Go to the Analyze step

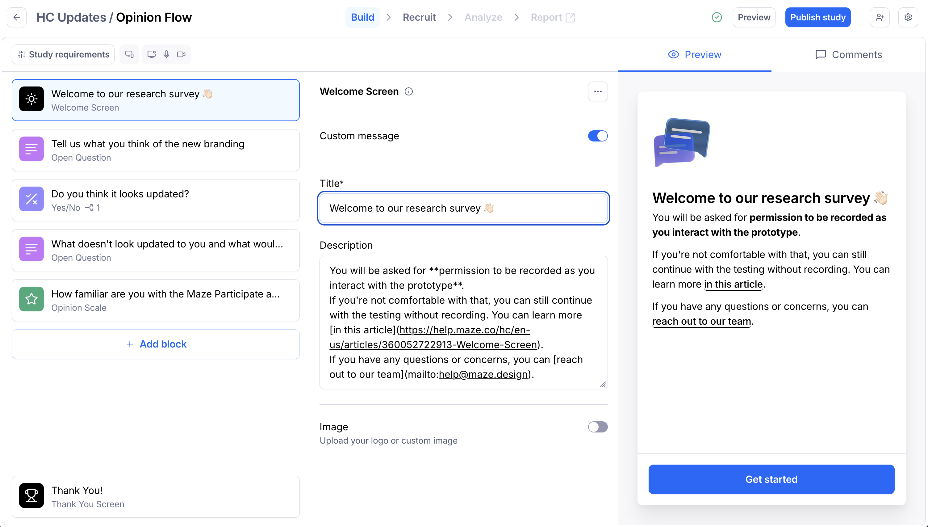point(483,17)
